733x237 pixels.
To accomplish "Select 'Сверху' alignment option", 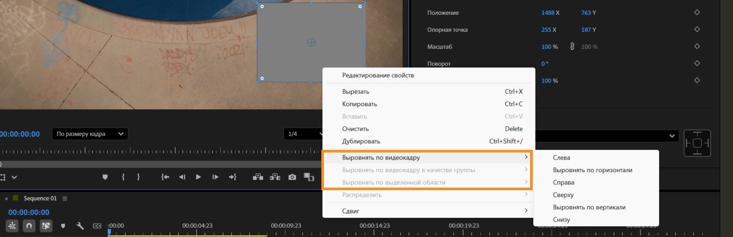I will (x=596, y=195).
